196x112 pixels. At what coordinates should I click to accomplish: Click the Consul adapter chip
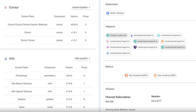click(118, 41)
